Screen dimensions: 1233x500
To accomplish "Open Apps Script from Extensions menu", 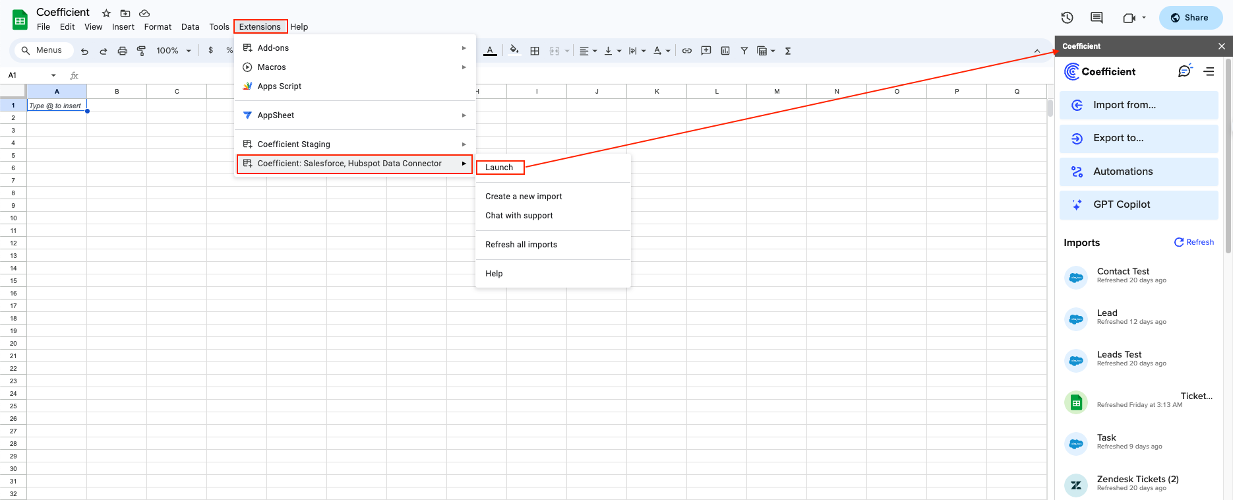I will coord(355,86).
